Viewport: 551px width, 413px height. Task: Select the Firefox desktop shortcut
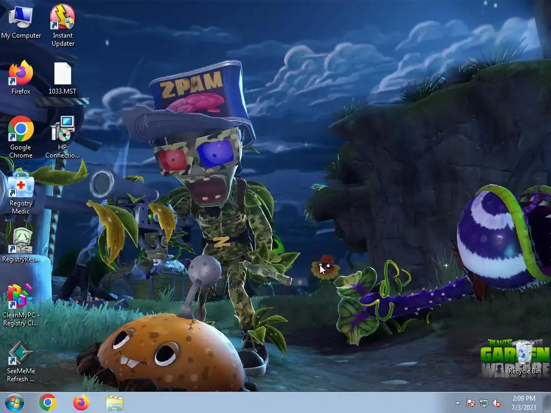(21, 77)
